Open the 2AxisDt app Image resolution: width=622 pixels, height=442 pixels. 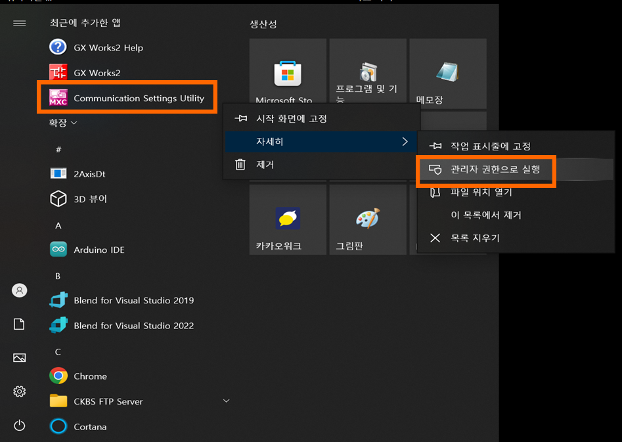[x=78, y=174]
